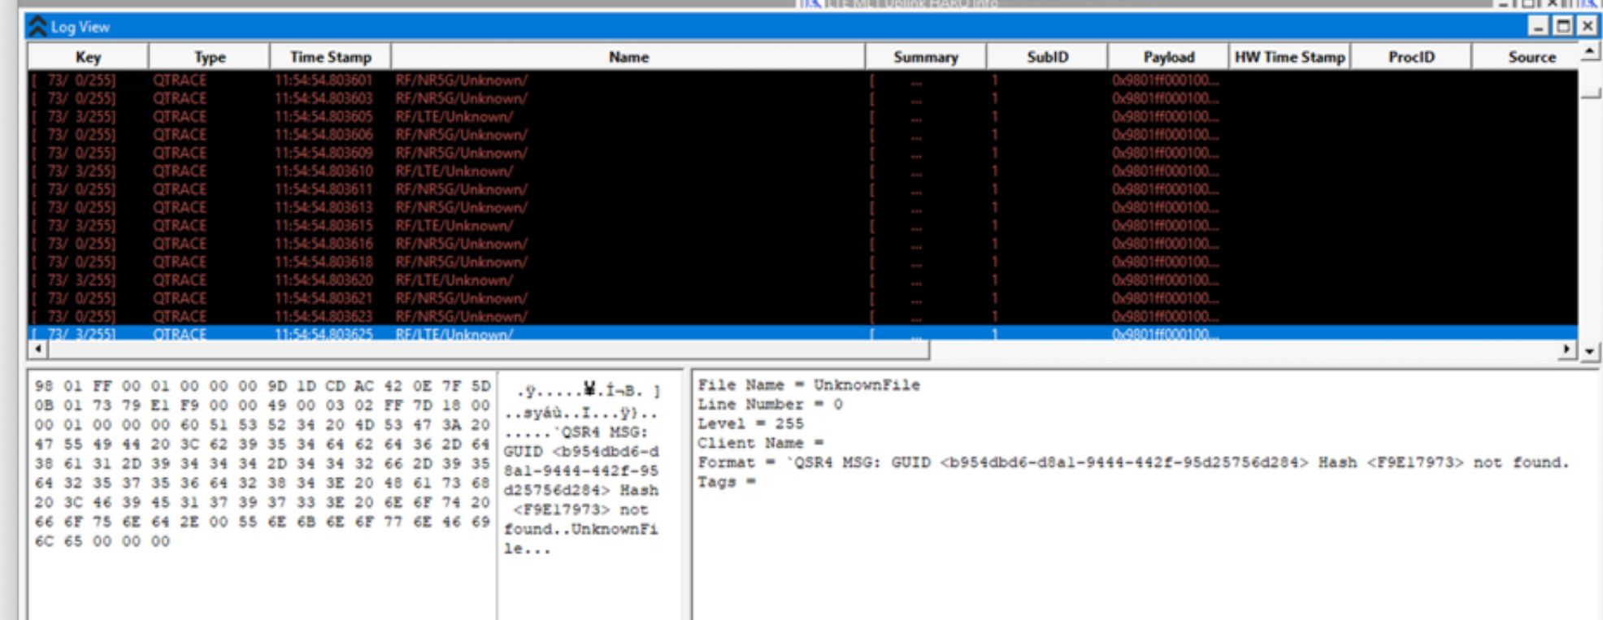This screenshot has height=620, width=1603.
Task: Close the Log View window
Action: click(1587, 27)
